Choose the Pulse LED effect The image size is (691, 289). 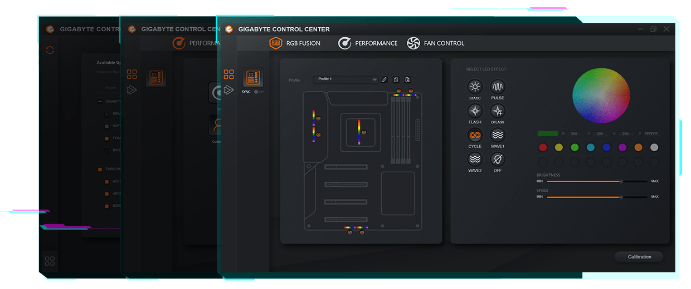point(498,87)
